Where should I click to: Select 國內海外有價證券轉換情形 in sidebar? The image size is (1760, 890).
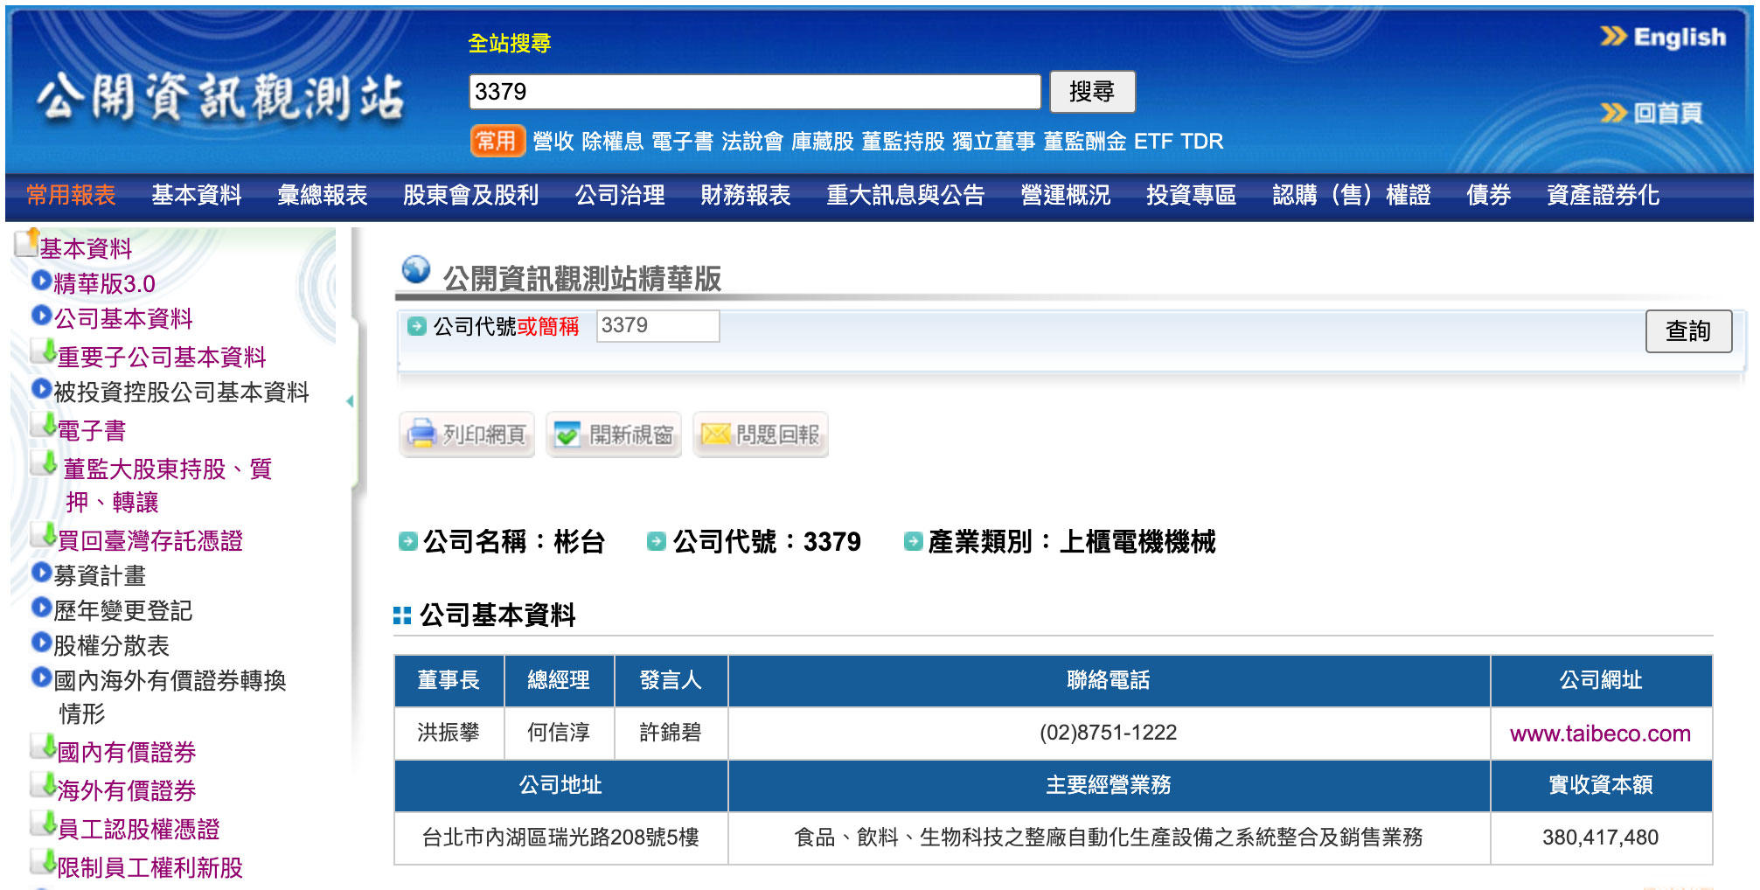[170, 697]
